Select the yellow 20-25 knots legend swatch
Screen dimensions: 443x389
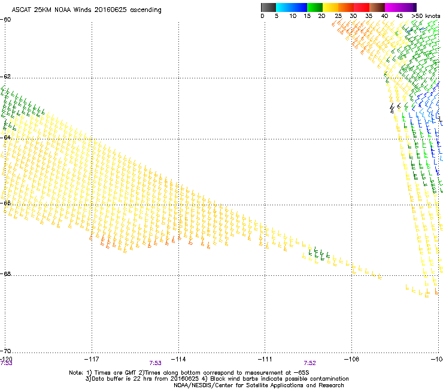click(330, 7)
